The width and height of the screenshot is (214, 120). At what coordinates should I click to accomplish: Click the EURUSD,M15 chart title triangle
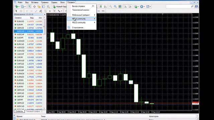[48, 15]
